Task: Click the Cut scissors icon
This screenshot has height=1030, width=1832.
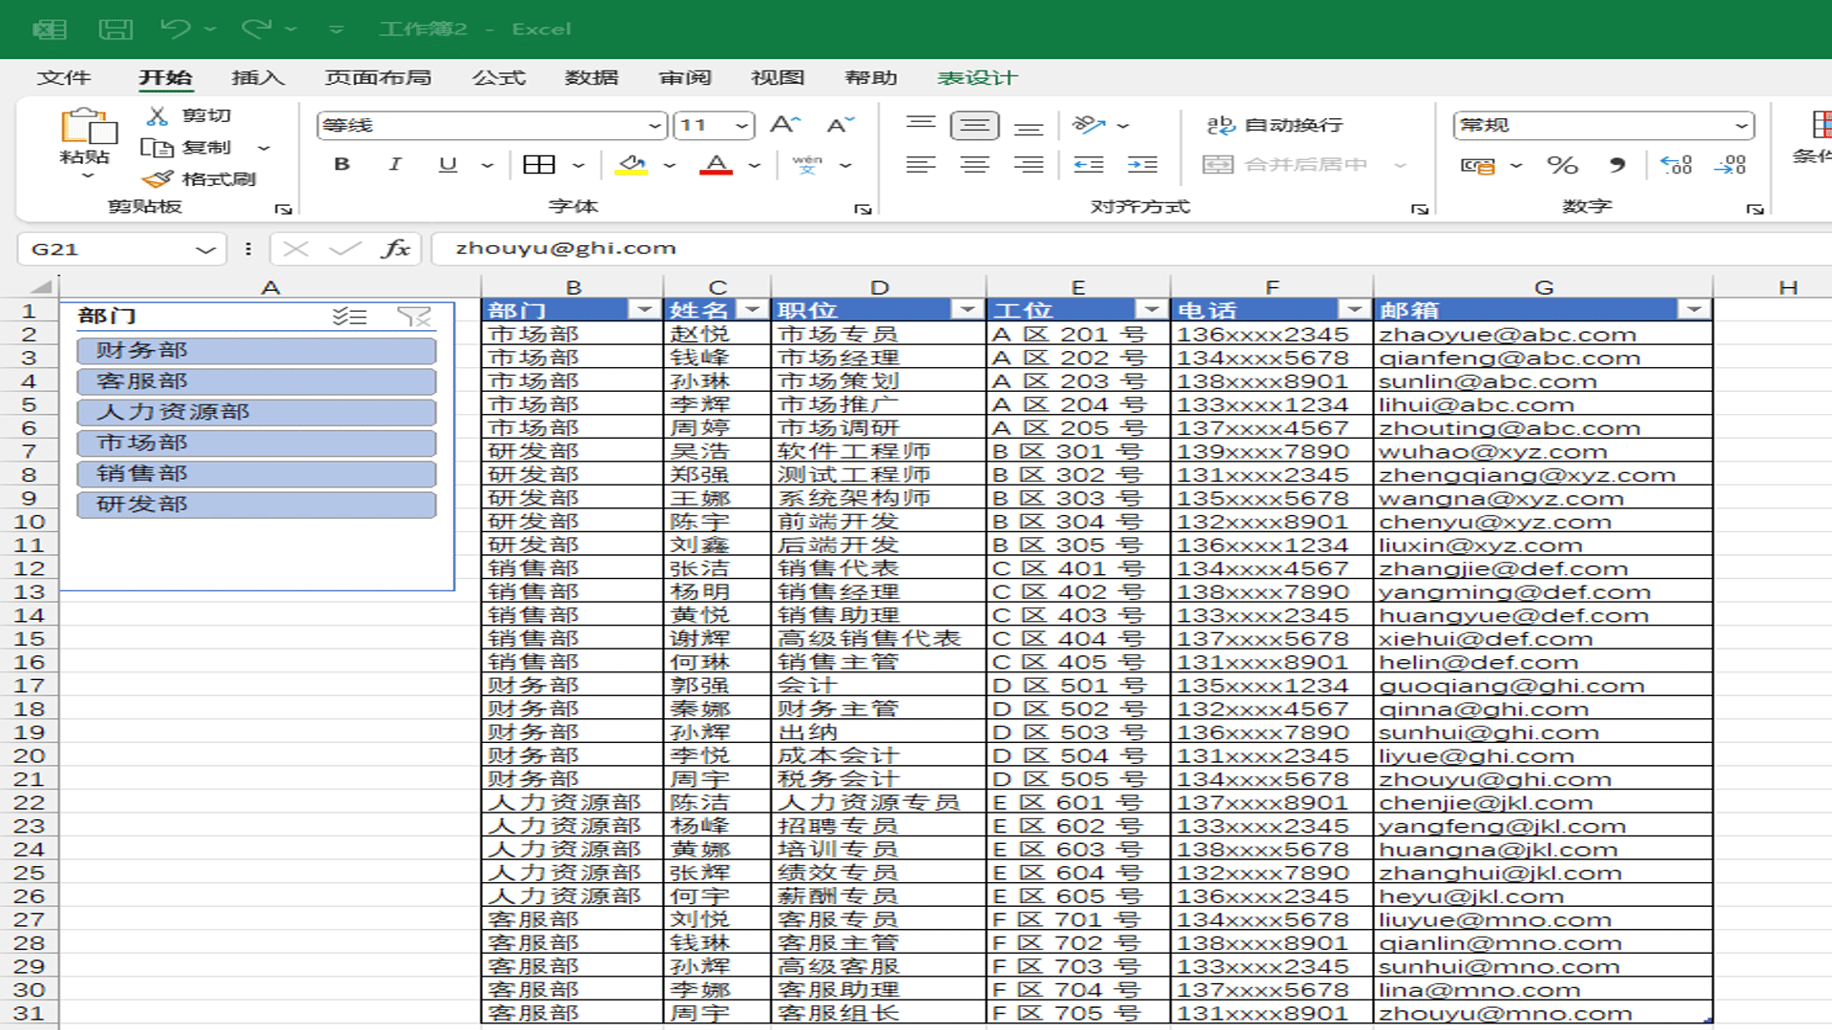Action: click(x=157, y=115)
